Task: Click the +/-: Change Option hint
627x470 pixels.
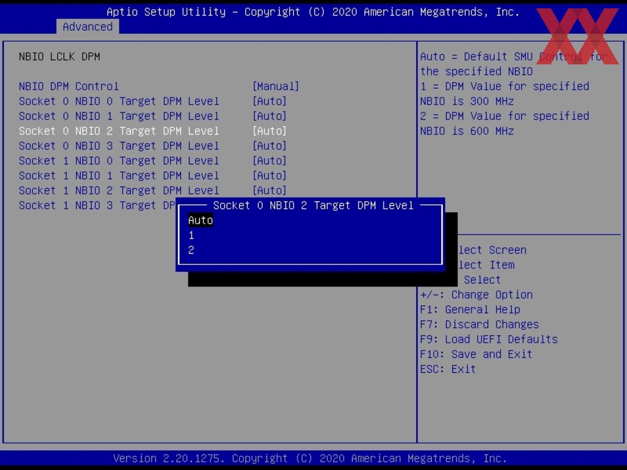Action: click(476, 294)
